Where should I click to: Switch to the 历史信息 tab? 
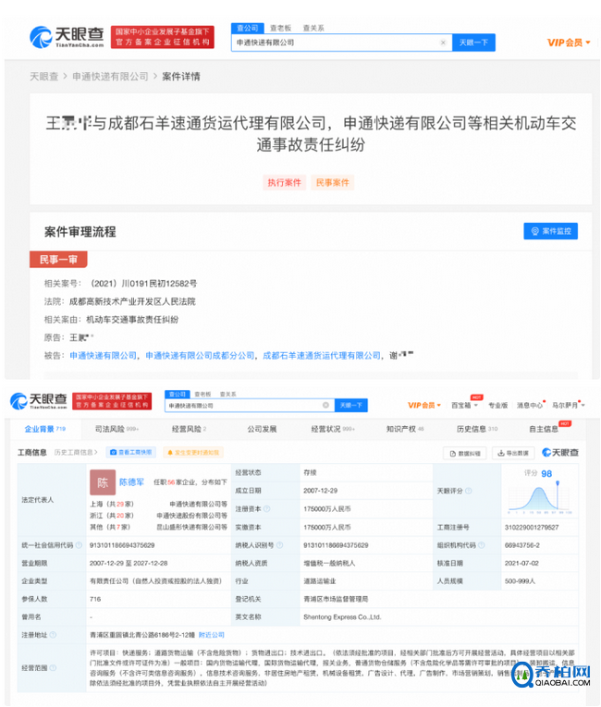[x=477, y=429]
